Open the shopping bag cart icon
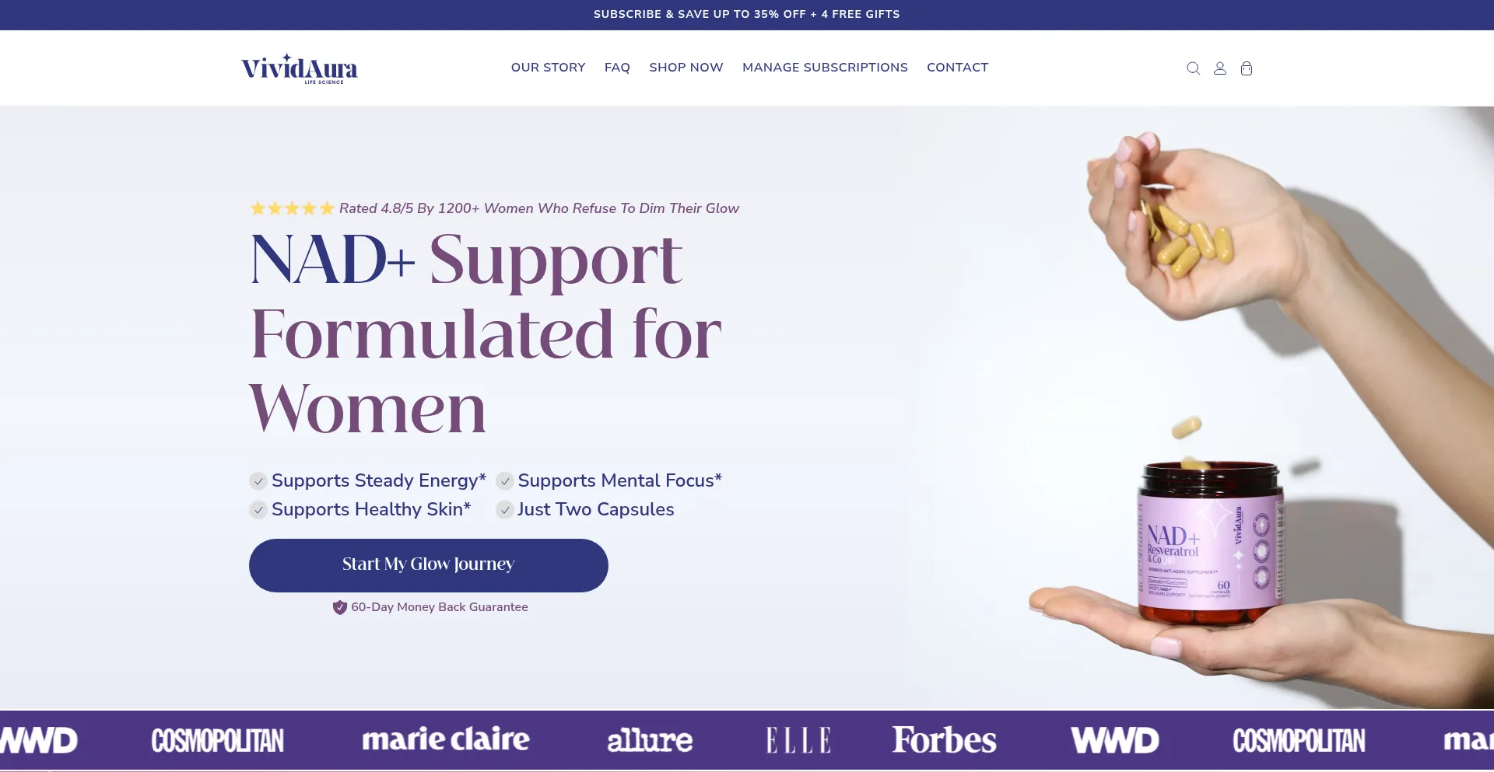Viewport: 1494px width, 772px height. (1247, 68)
